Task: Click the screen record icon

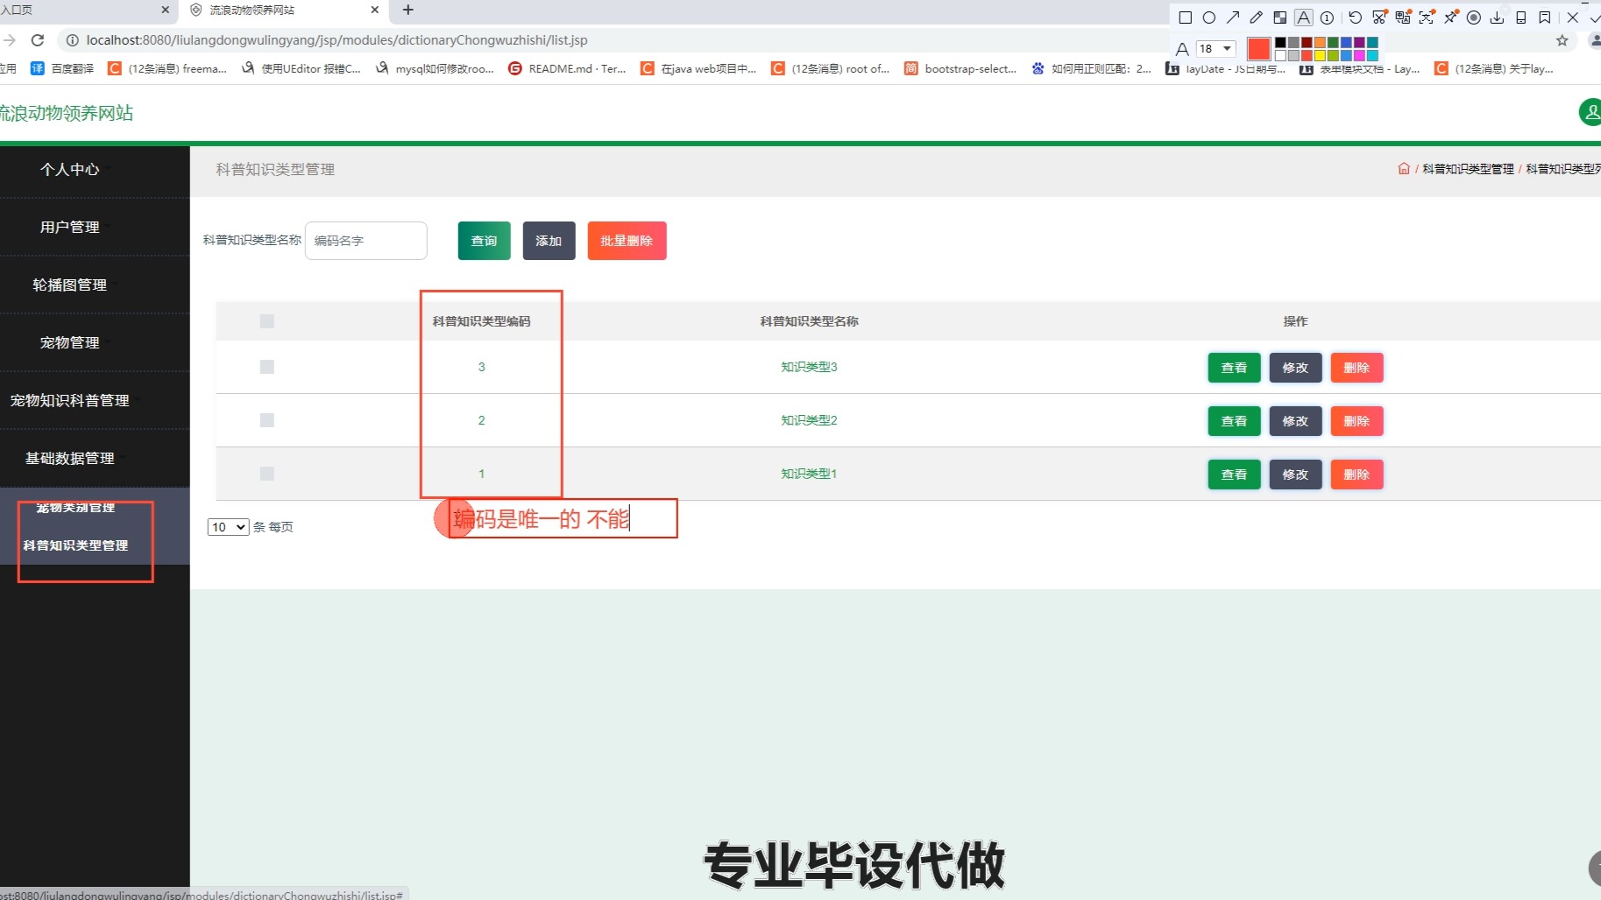Action: click(1474, 18)
